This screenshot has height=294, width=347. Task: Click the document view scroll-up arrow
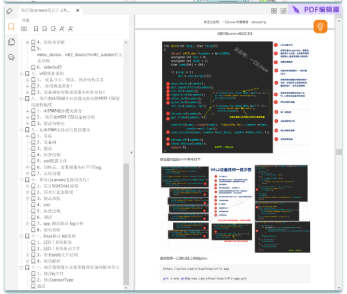(339, 21)
